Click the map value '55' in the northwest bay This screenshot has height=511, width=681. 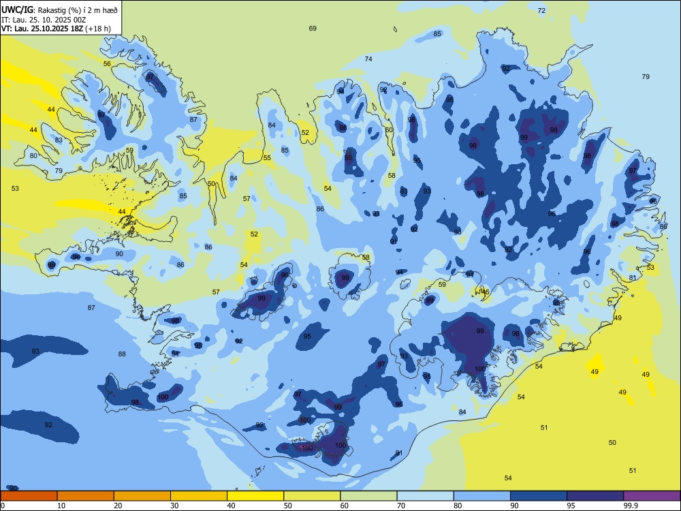pos(267,158)
